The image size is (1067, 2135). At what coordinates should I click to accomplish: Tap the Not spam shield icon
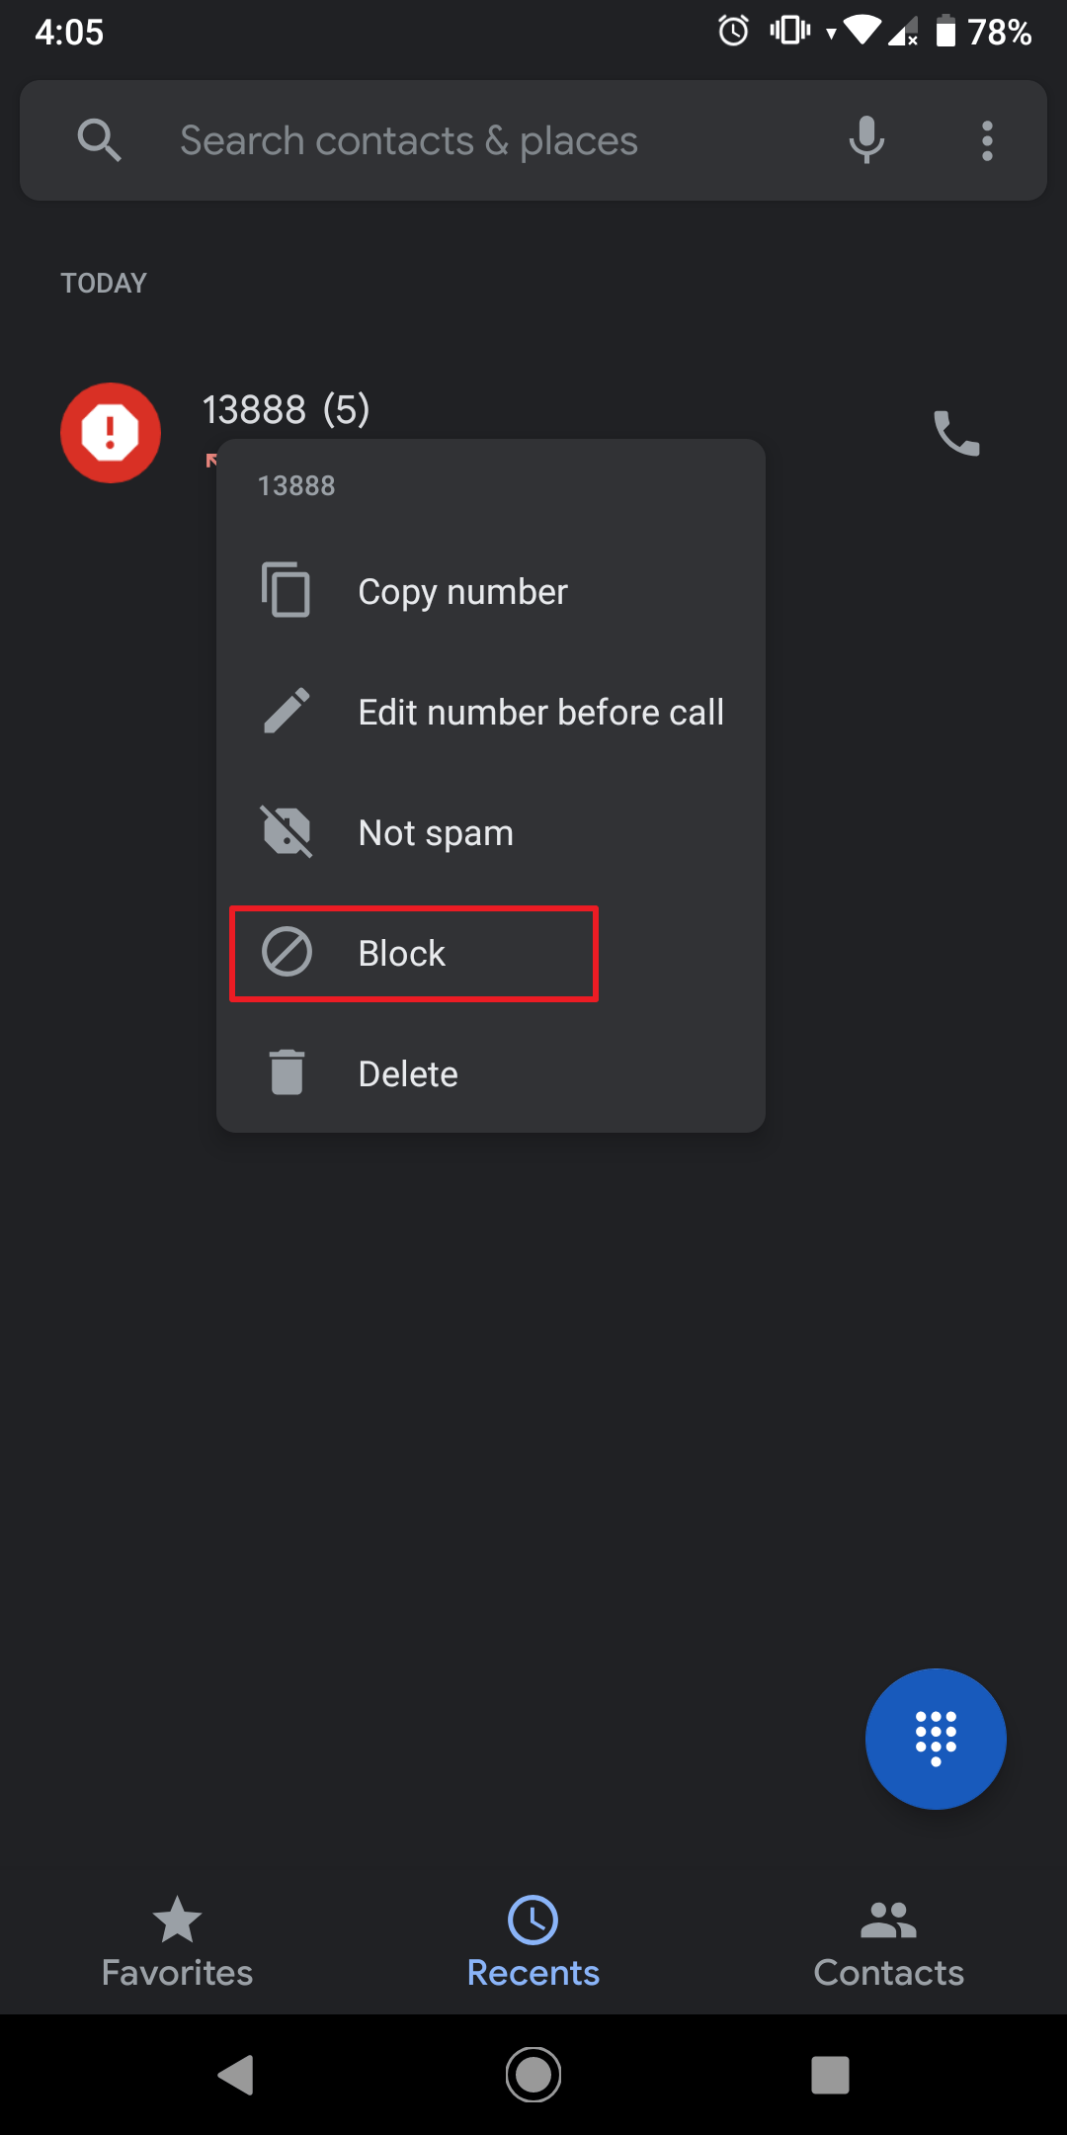pyautogui.click(x=287, y=831)
